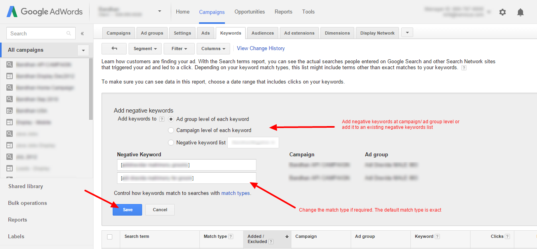Select the Keywords tab
537x249 pixels.
(230, 33)
